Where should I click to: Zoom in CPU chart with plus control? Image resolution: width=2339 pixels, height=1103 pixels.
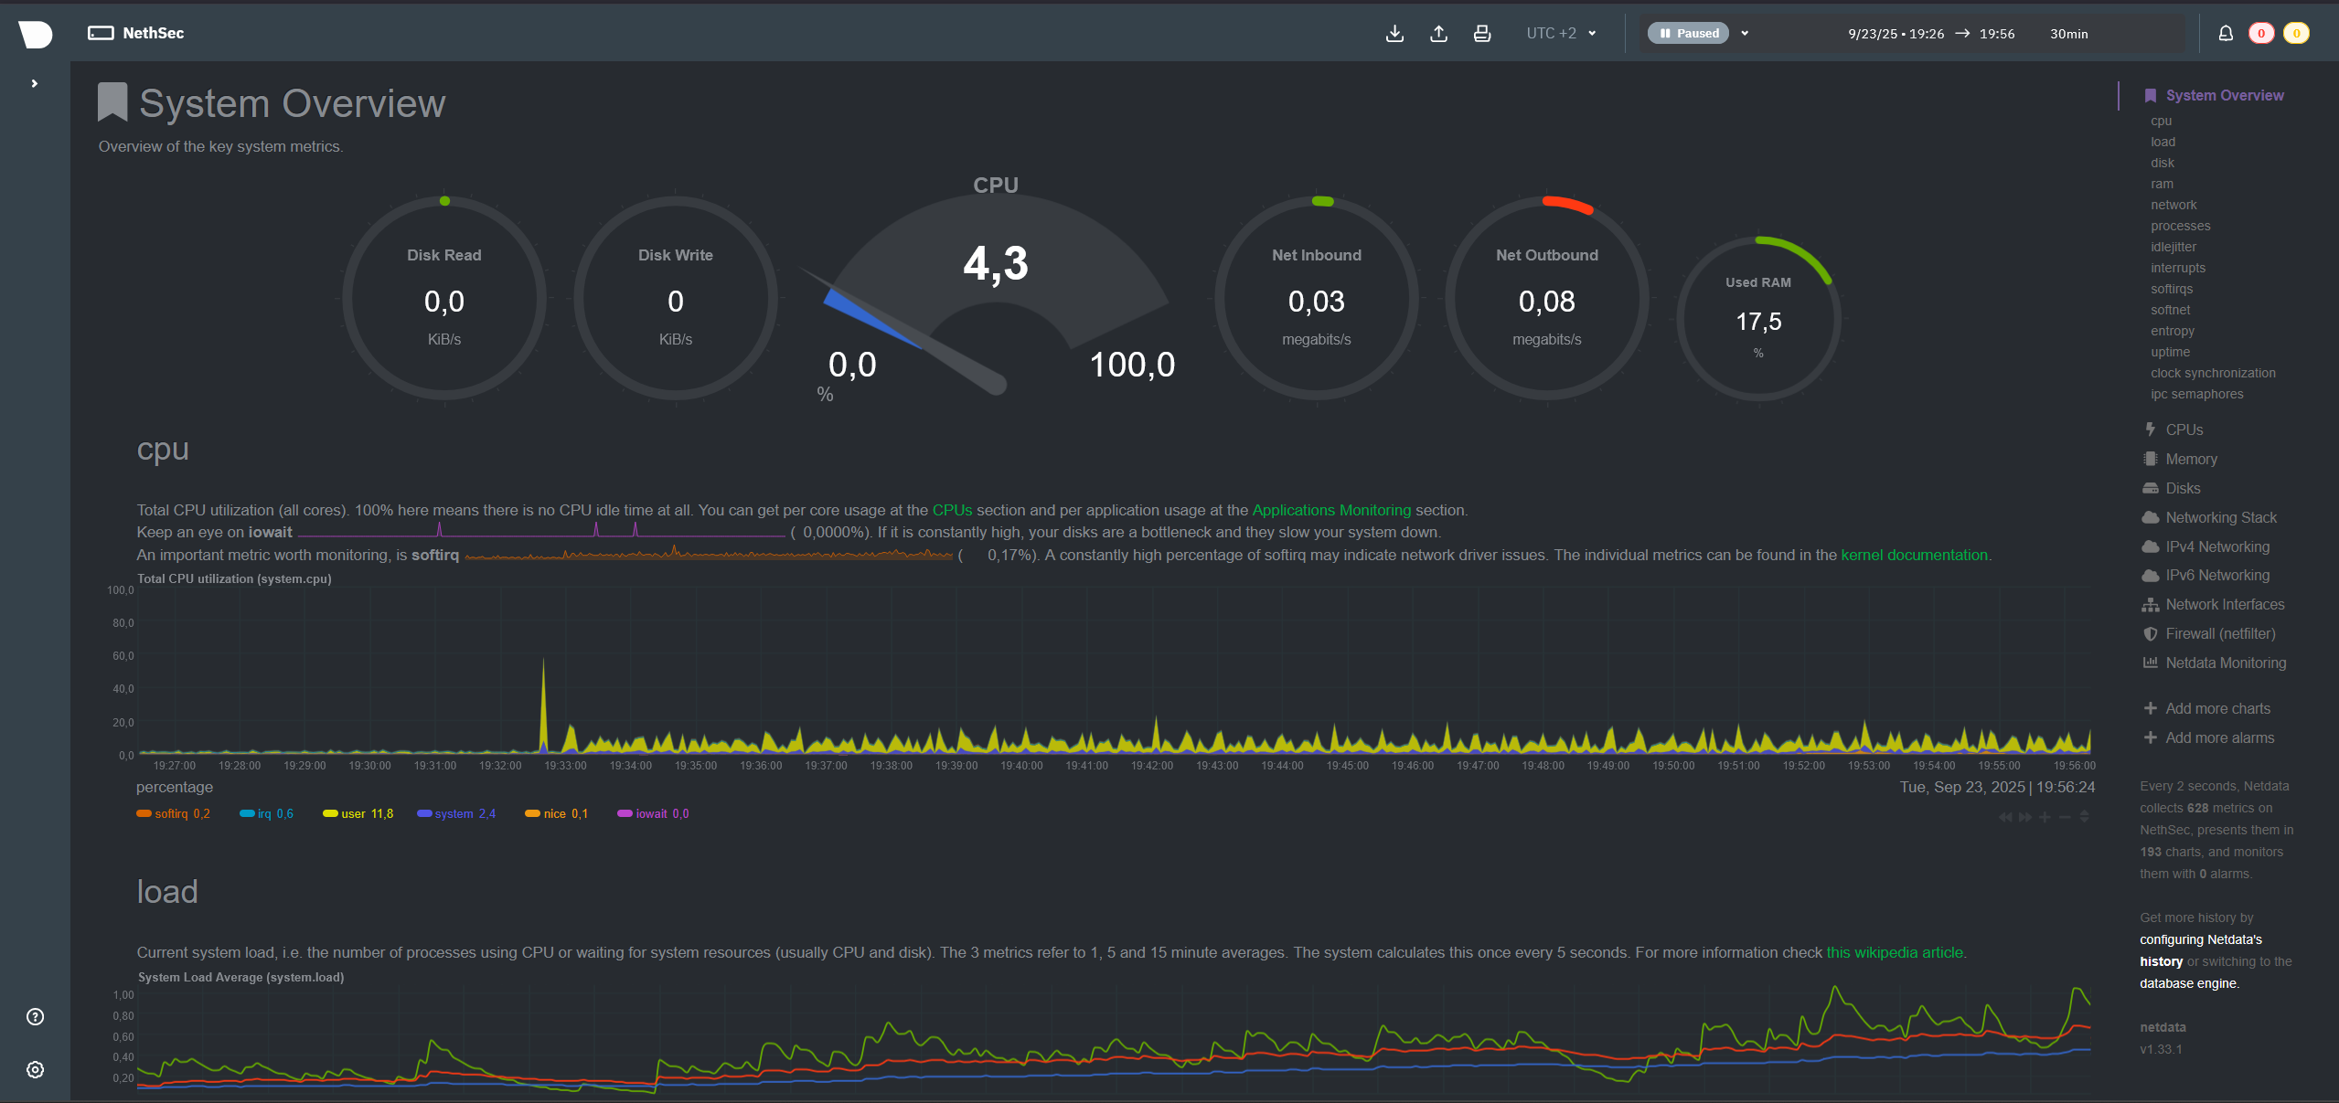pos(2045,817)
